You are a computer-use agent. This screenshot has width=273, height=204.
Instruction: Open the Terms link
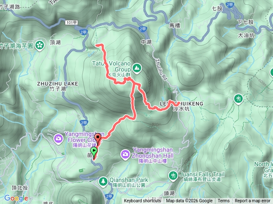(x=224, y=201)
